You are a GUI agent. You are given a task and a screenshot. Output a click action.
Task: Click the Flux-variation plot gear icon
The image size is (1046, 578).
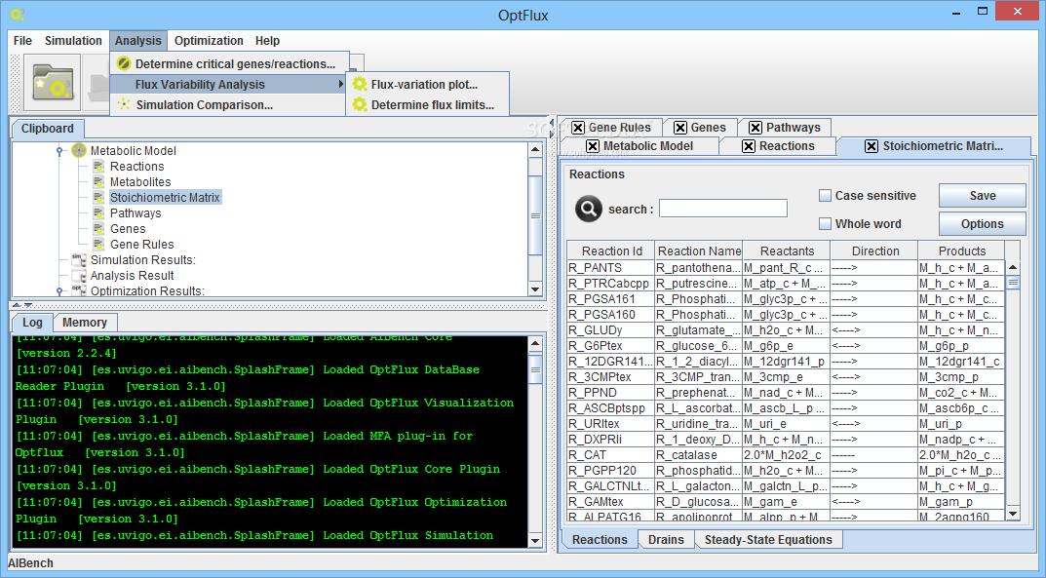[x=360, y=84]
